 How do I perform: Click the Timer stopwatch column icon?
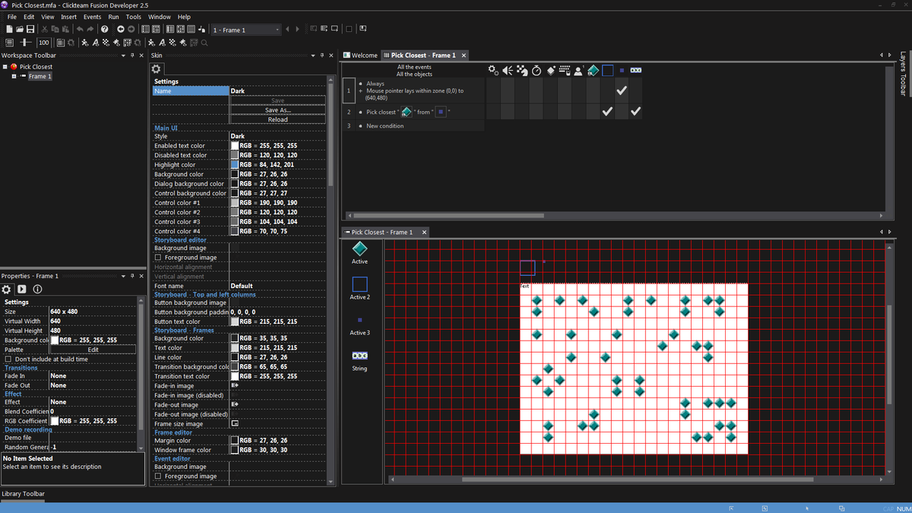pos(536,70)
